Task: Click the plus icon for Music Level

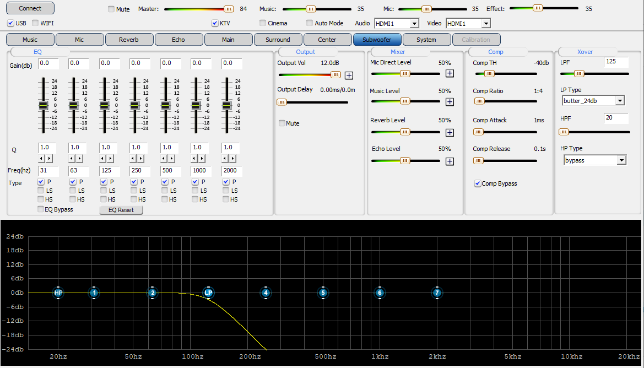Action: click(x=450, y=101)
